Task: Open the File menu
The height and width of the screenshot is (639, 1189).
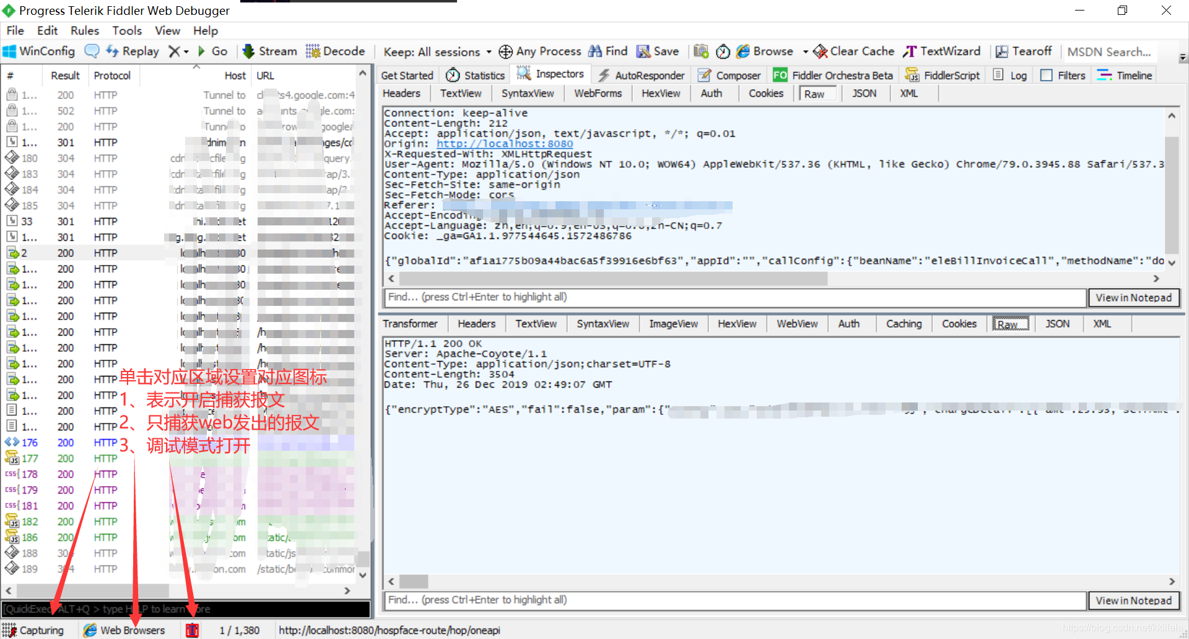Action: [15, 30]
